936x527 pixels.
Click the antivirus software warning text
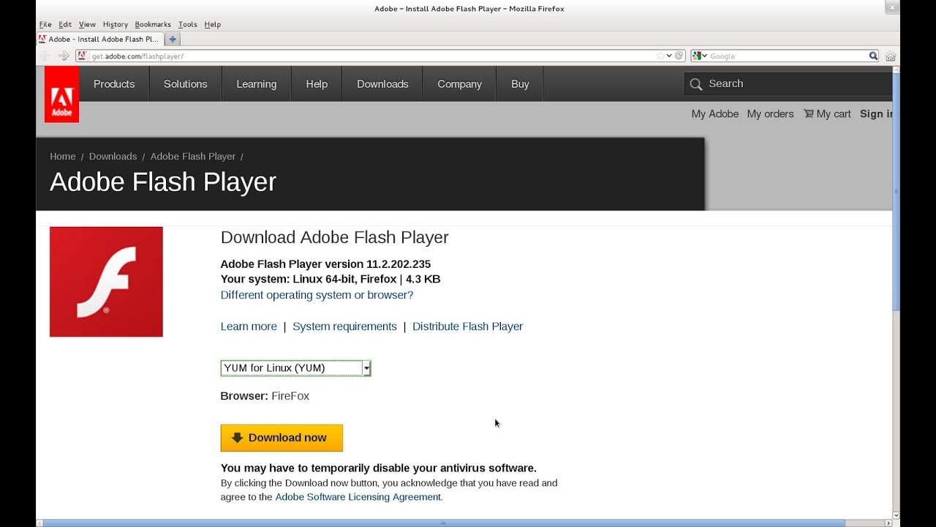[379, 468]
